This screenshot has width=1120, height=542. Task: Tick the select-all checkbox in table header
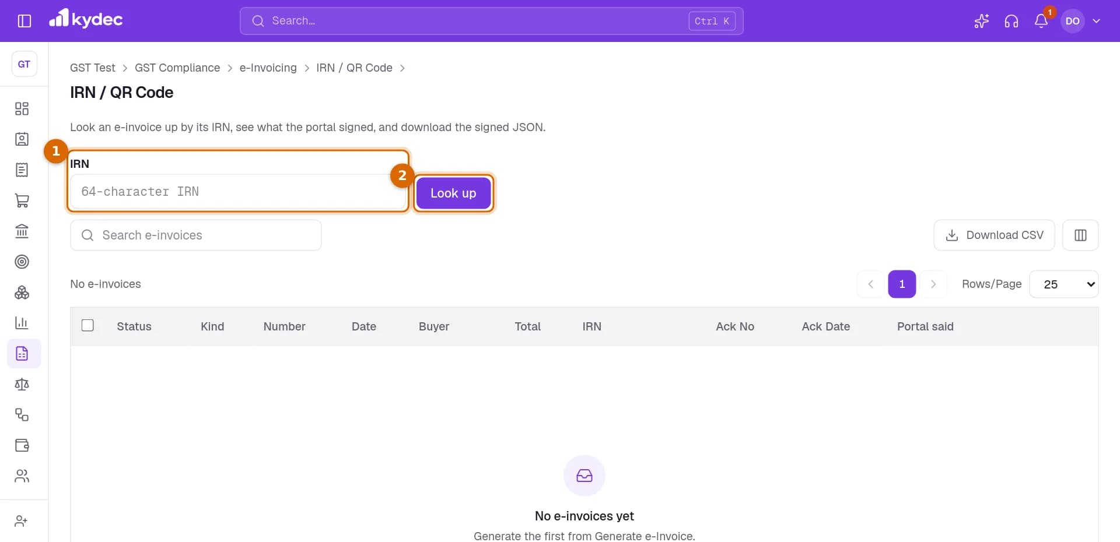(x=87, y=326)
